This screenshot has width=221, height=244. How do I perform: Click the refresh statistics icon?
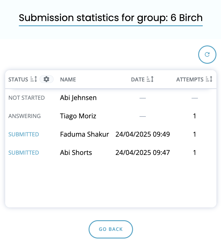(207, 55)
